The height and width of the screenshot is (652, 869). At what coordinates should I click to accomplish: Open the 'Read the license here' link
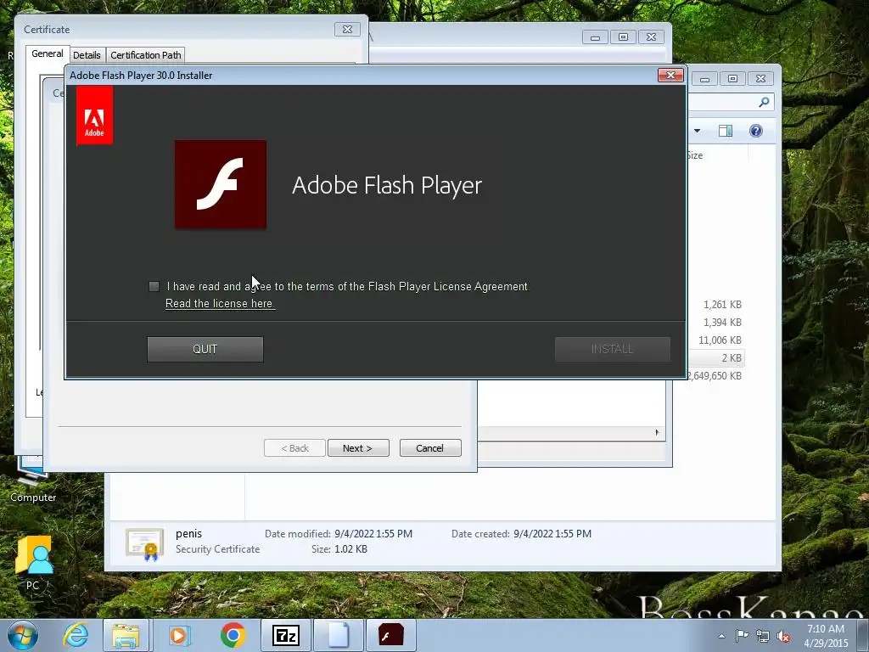tap(220, 303)
